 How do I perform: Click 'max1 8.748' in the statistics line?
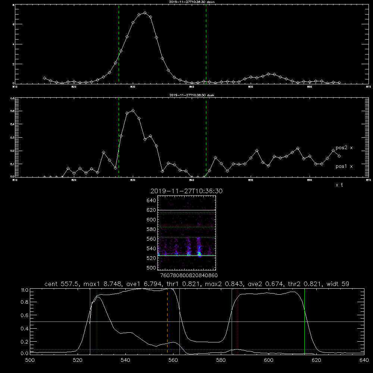pos(103,284)
